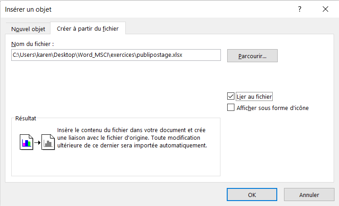This screenshot has width=339, height=206.
Task: Click the Lier au fichier label text
Action: [x=254, y=96]
